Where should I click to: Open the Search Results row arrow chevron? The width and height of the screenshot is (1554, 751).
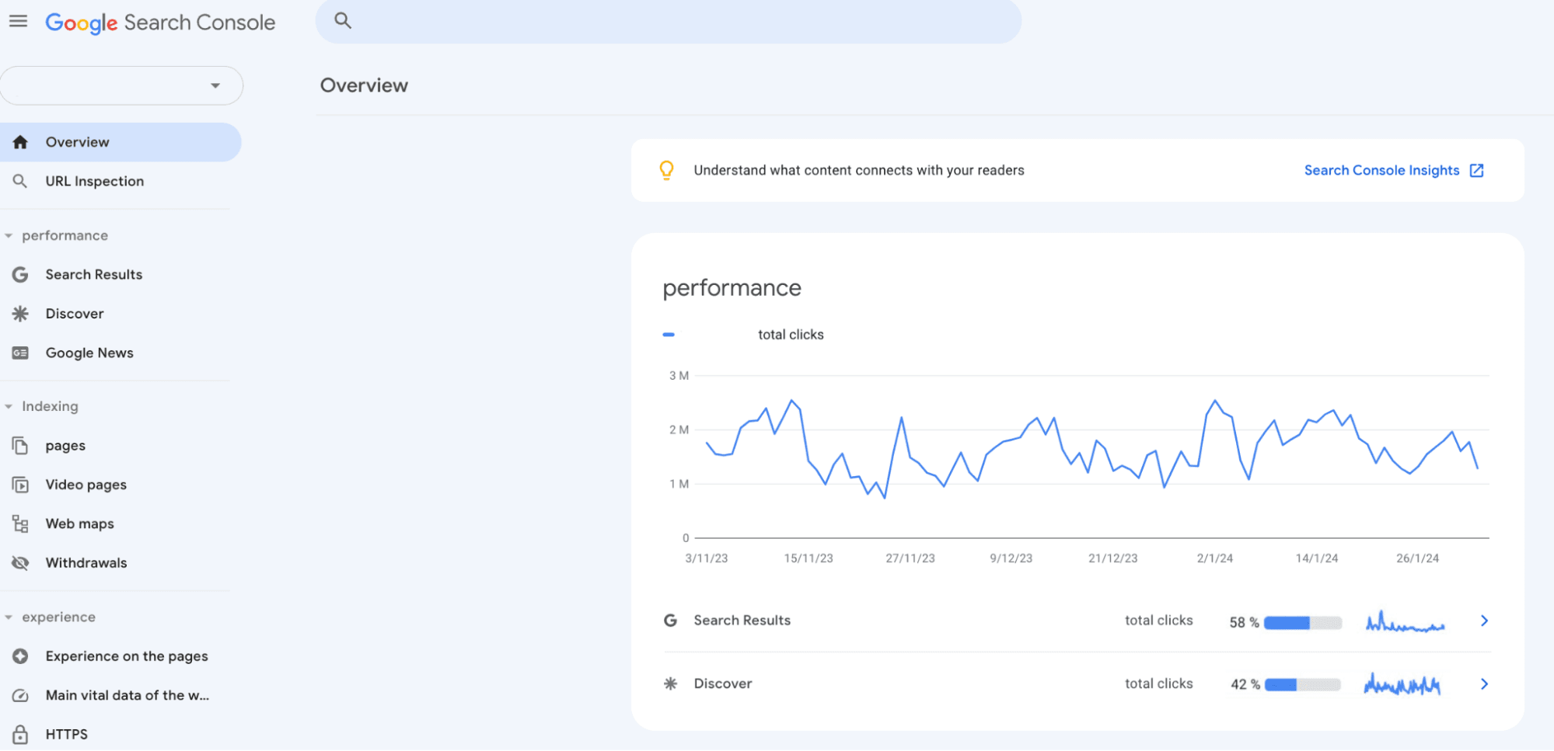click(x=1484, y=621)
